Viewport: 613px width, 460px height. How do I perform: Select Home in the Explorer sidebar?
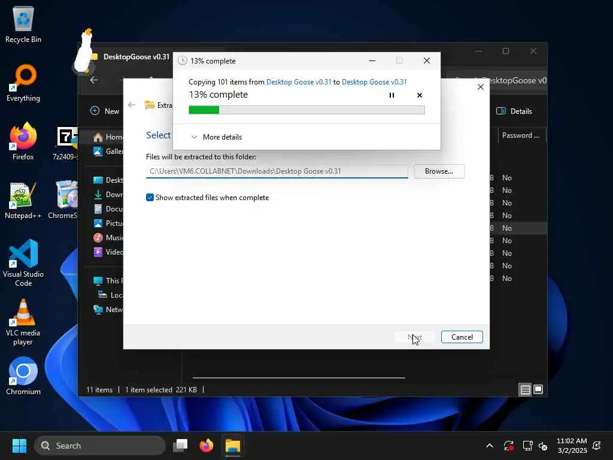pos(108,137)
